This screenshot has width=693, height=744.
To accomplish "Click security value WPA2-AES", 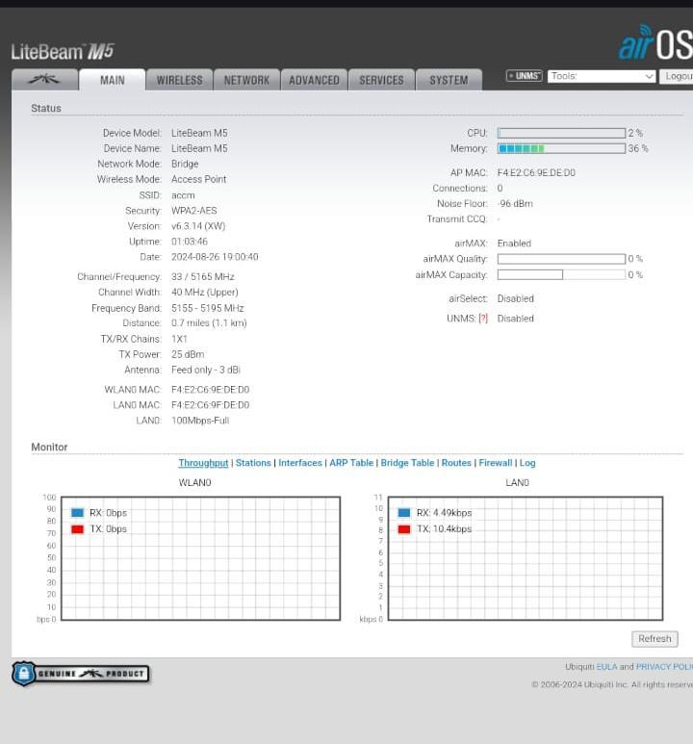I will tap(193, 211).
